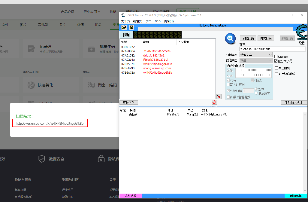Open the 表单 menu

click(148, 21)
